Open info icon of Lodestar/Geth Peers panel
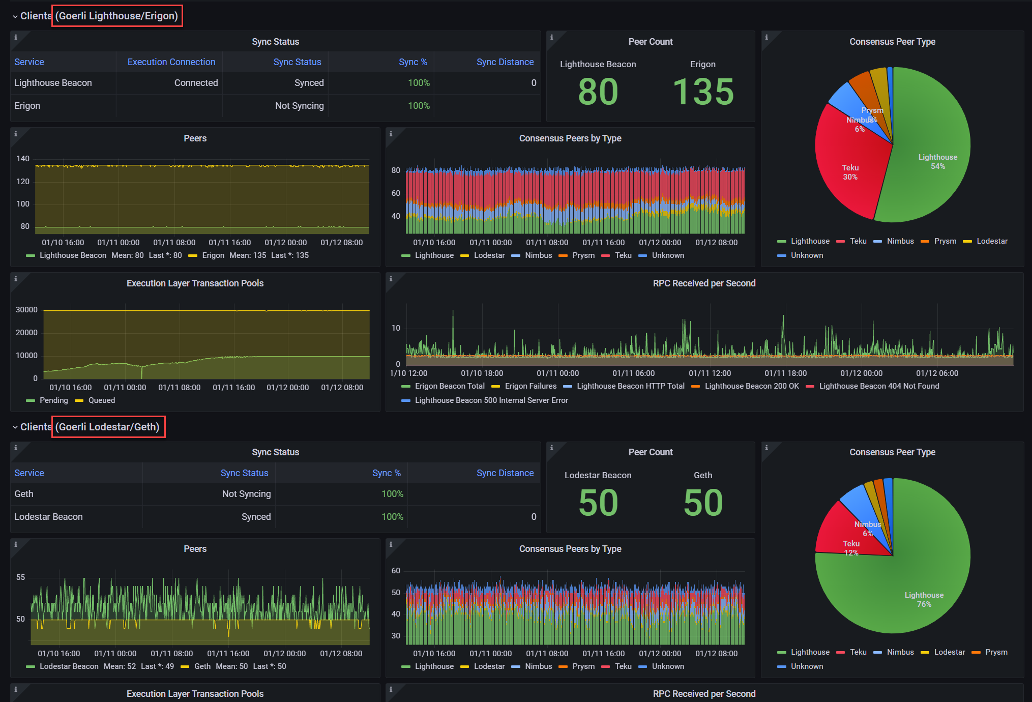This screenshot has width=1032, height=702. [16, 544]
